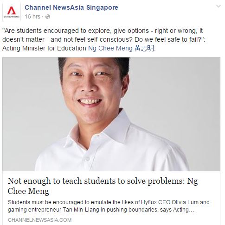This screenshot has height=225, width=225.
Task: Open the 16 hrs post timestamp
Action: pyautogui.click(x=32, y=17)
